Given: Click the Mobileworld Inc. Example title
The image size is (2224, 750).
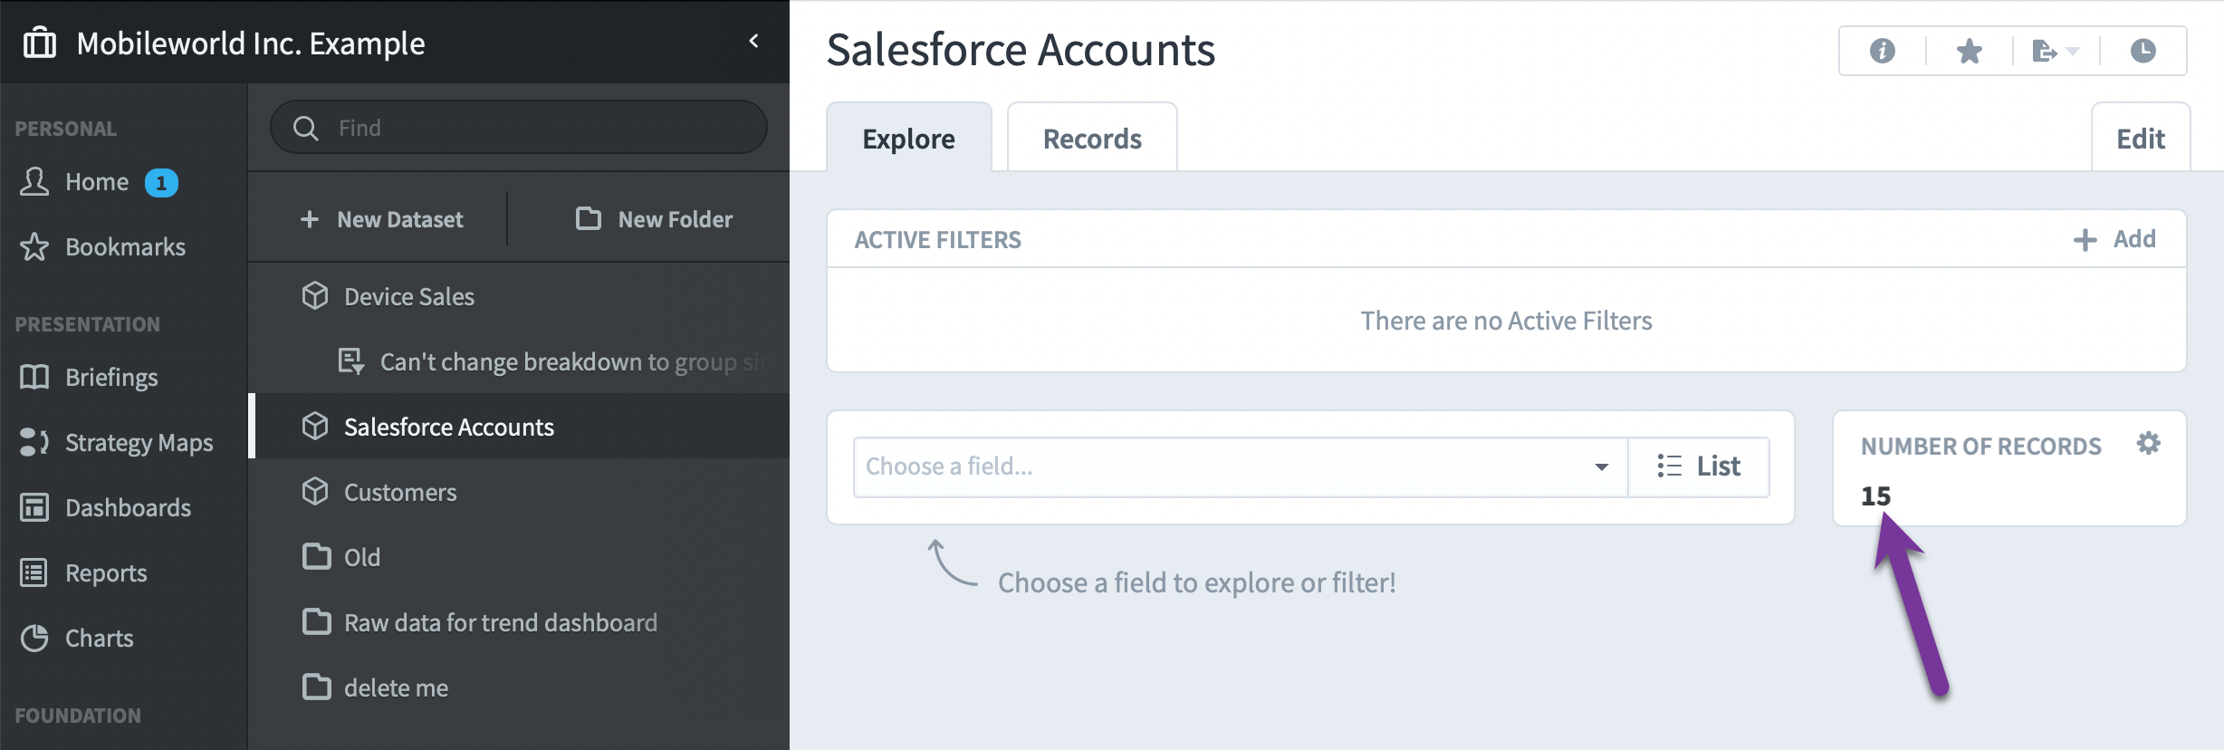Looking at the screenshot, I should point(251,43).
